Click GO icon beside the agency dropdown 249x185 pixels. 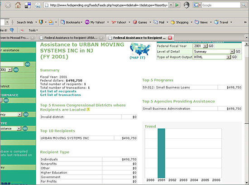(26, 114)
